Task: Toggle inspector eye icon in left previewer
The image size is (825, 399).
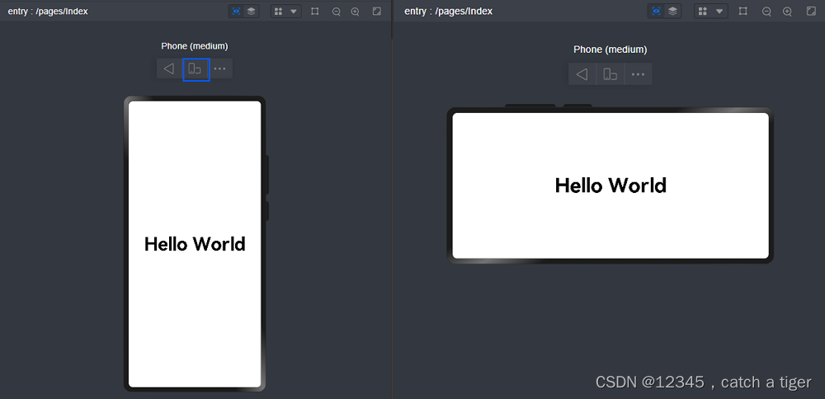Action: click(236, 11)
